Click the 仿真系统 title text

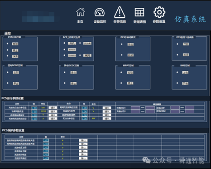click(190, 19)
